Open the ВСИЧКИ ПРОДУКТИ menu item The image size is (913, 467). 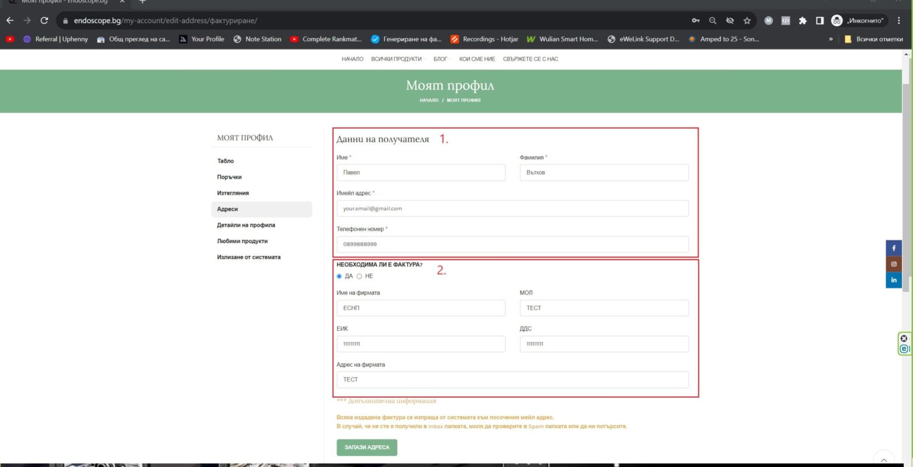click(x=396, y=59)
